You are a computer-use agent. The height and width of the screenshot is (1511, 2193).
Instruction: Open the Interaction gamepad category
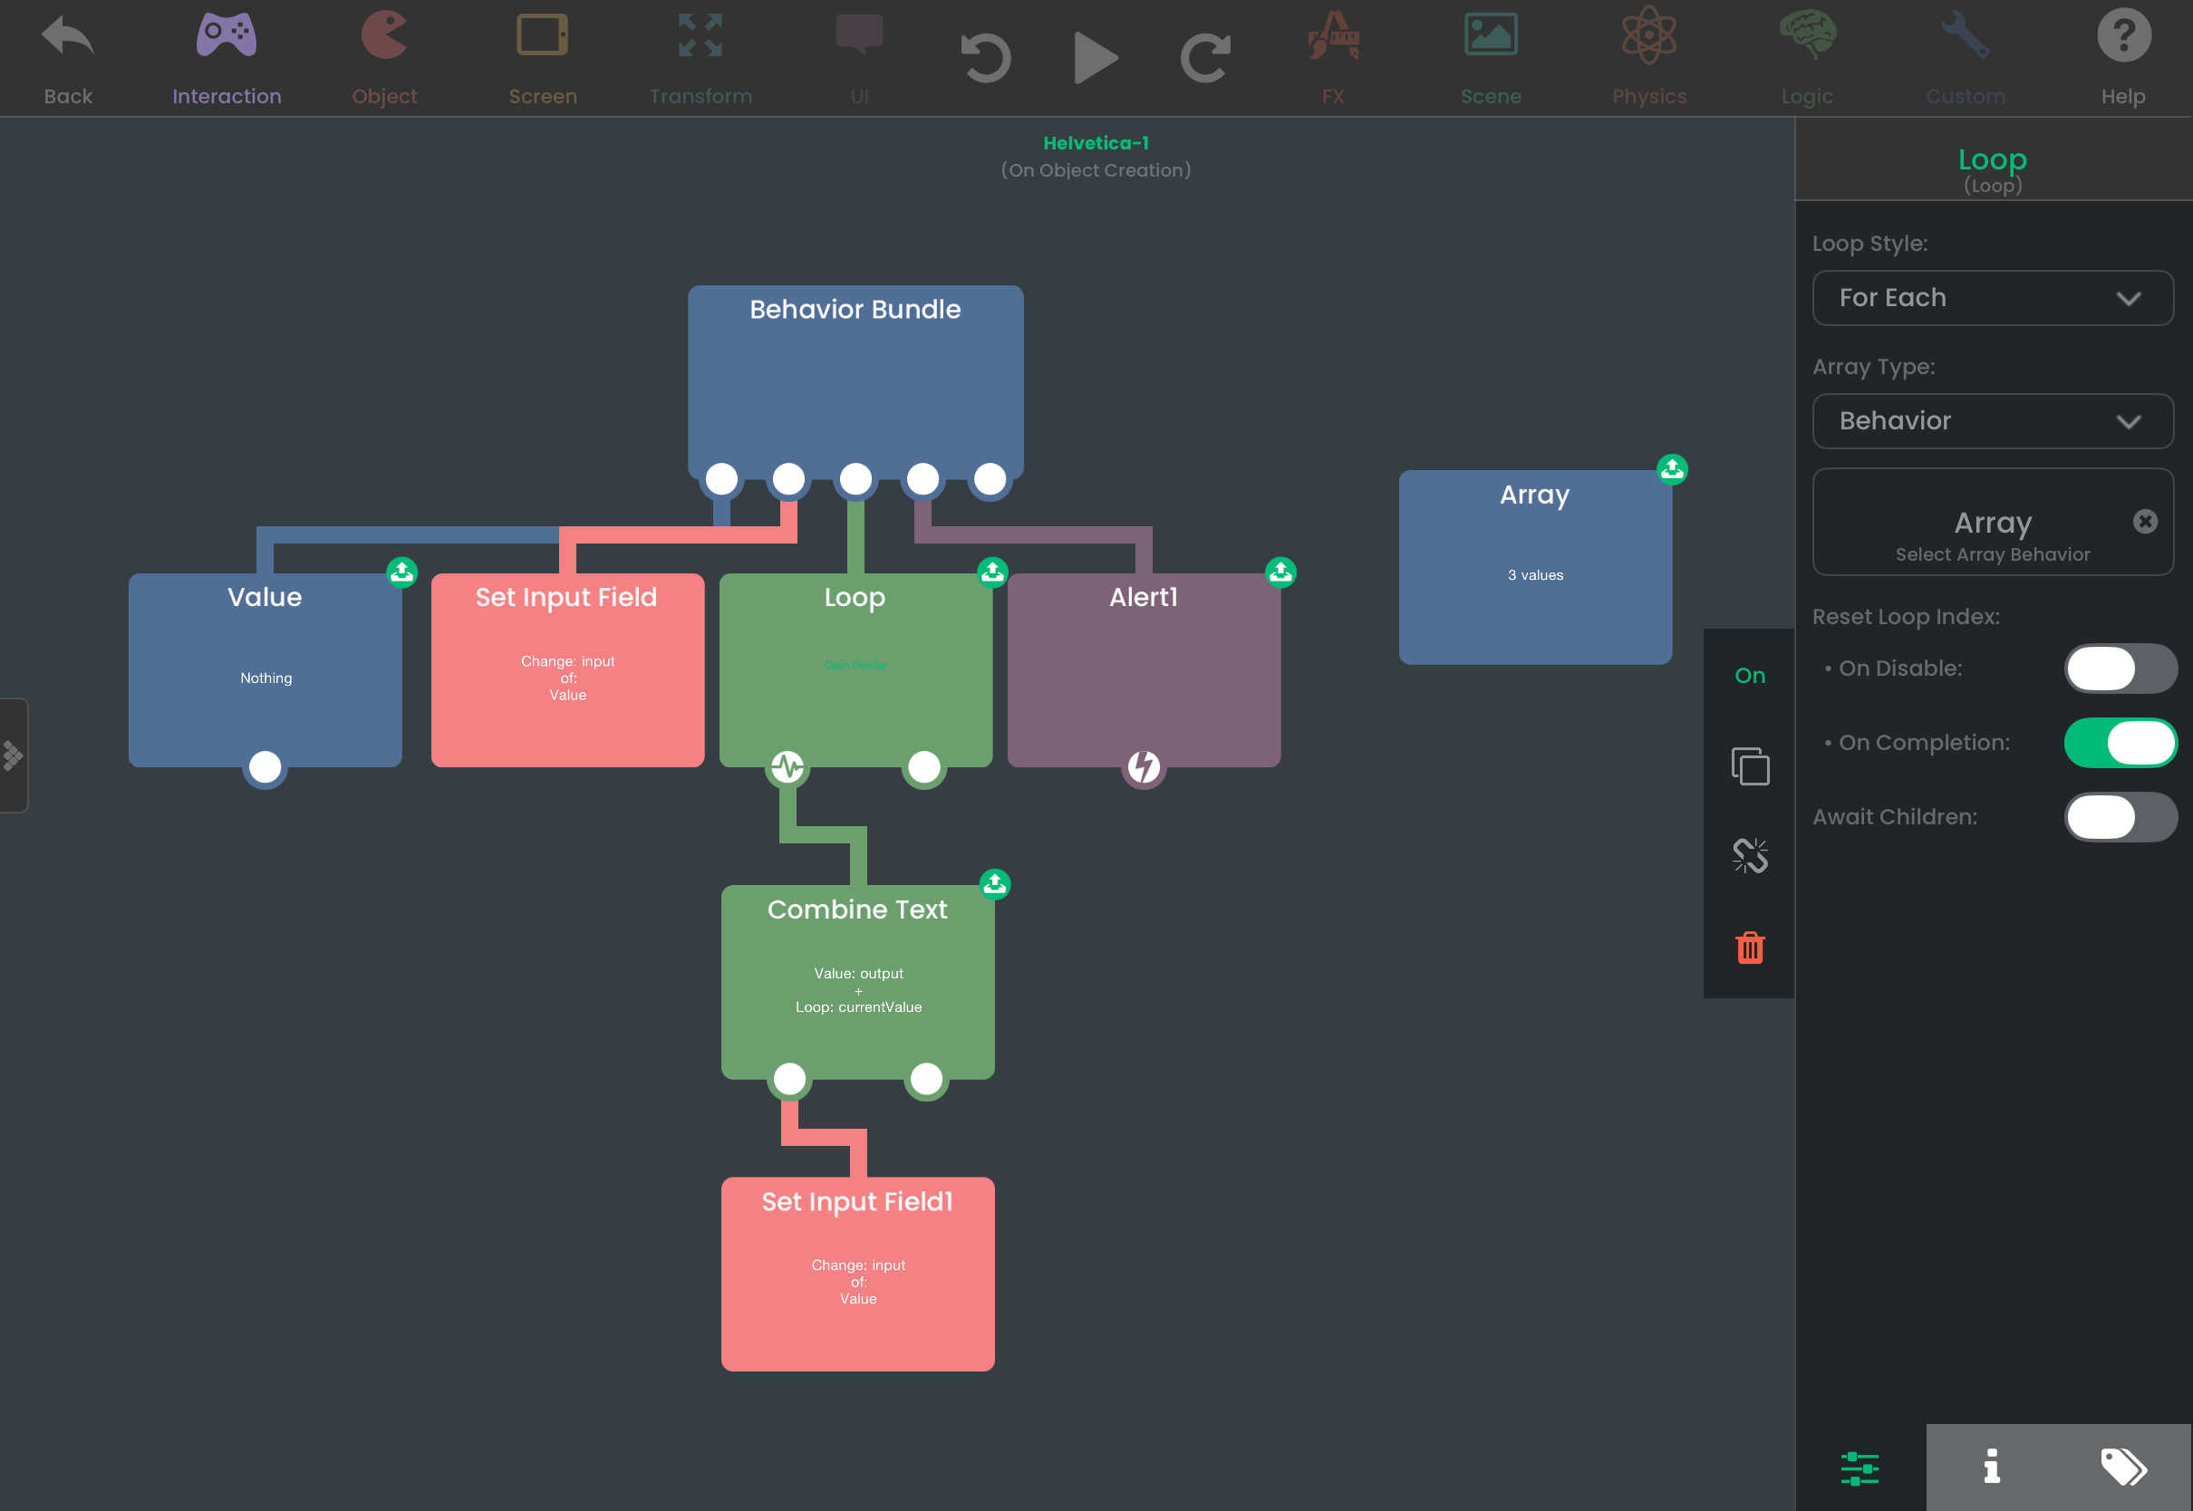[227, 59]
